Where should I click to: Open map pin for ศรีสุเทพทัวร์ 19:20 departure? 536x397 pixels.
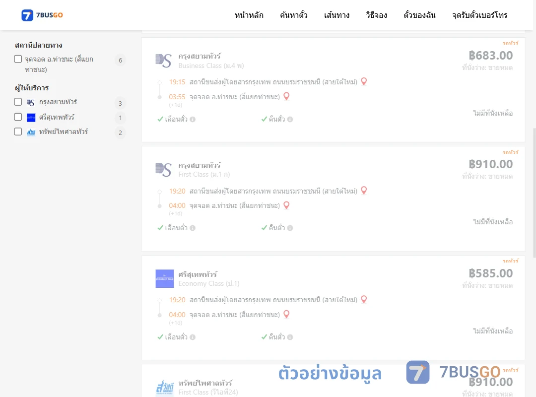pos(364,299)
